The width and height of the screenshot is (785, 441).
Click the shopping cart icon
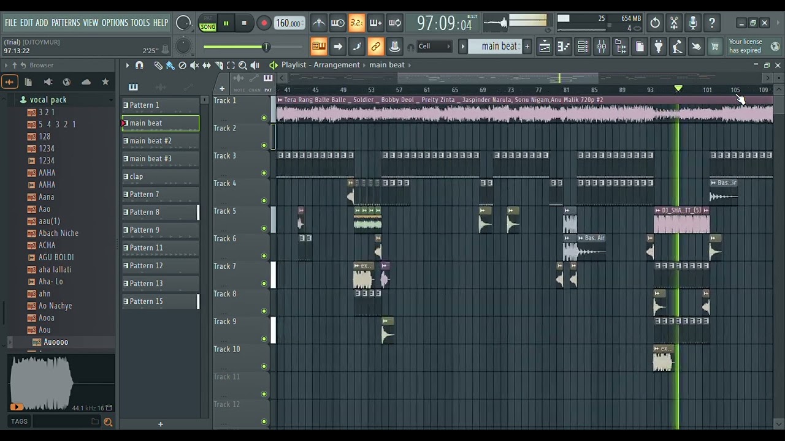(715, 47)
